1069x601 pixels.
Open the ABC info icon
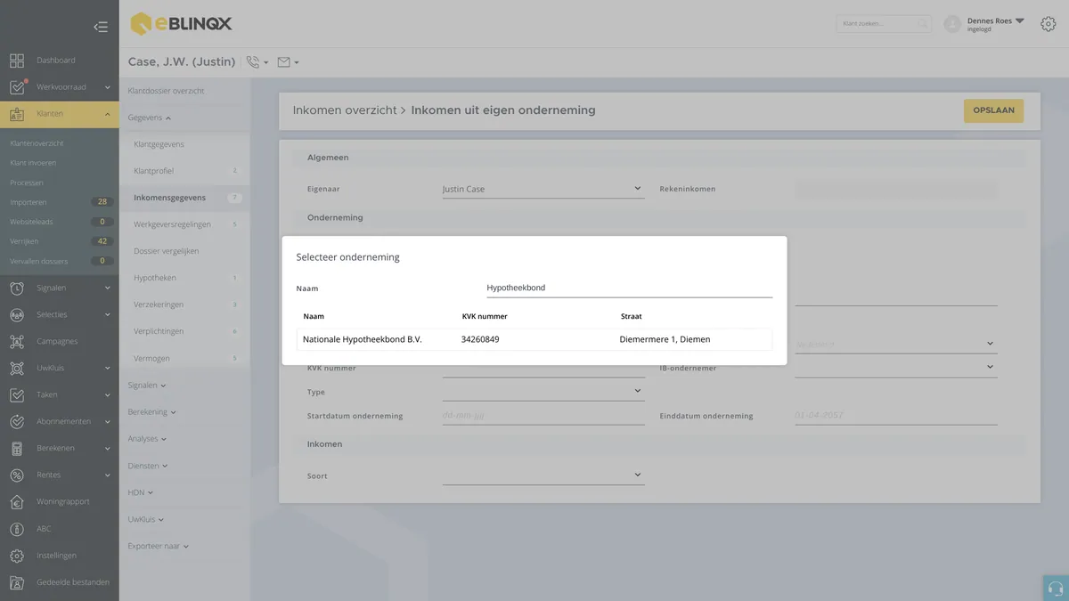[17, 528]
